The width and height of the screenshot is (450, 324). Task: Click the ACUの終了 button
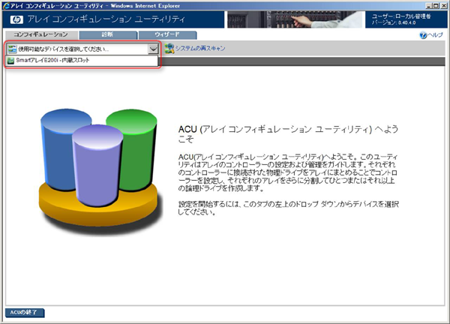click(x=25, y=313)
